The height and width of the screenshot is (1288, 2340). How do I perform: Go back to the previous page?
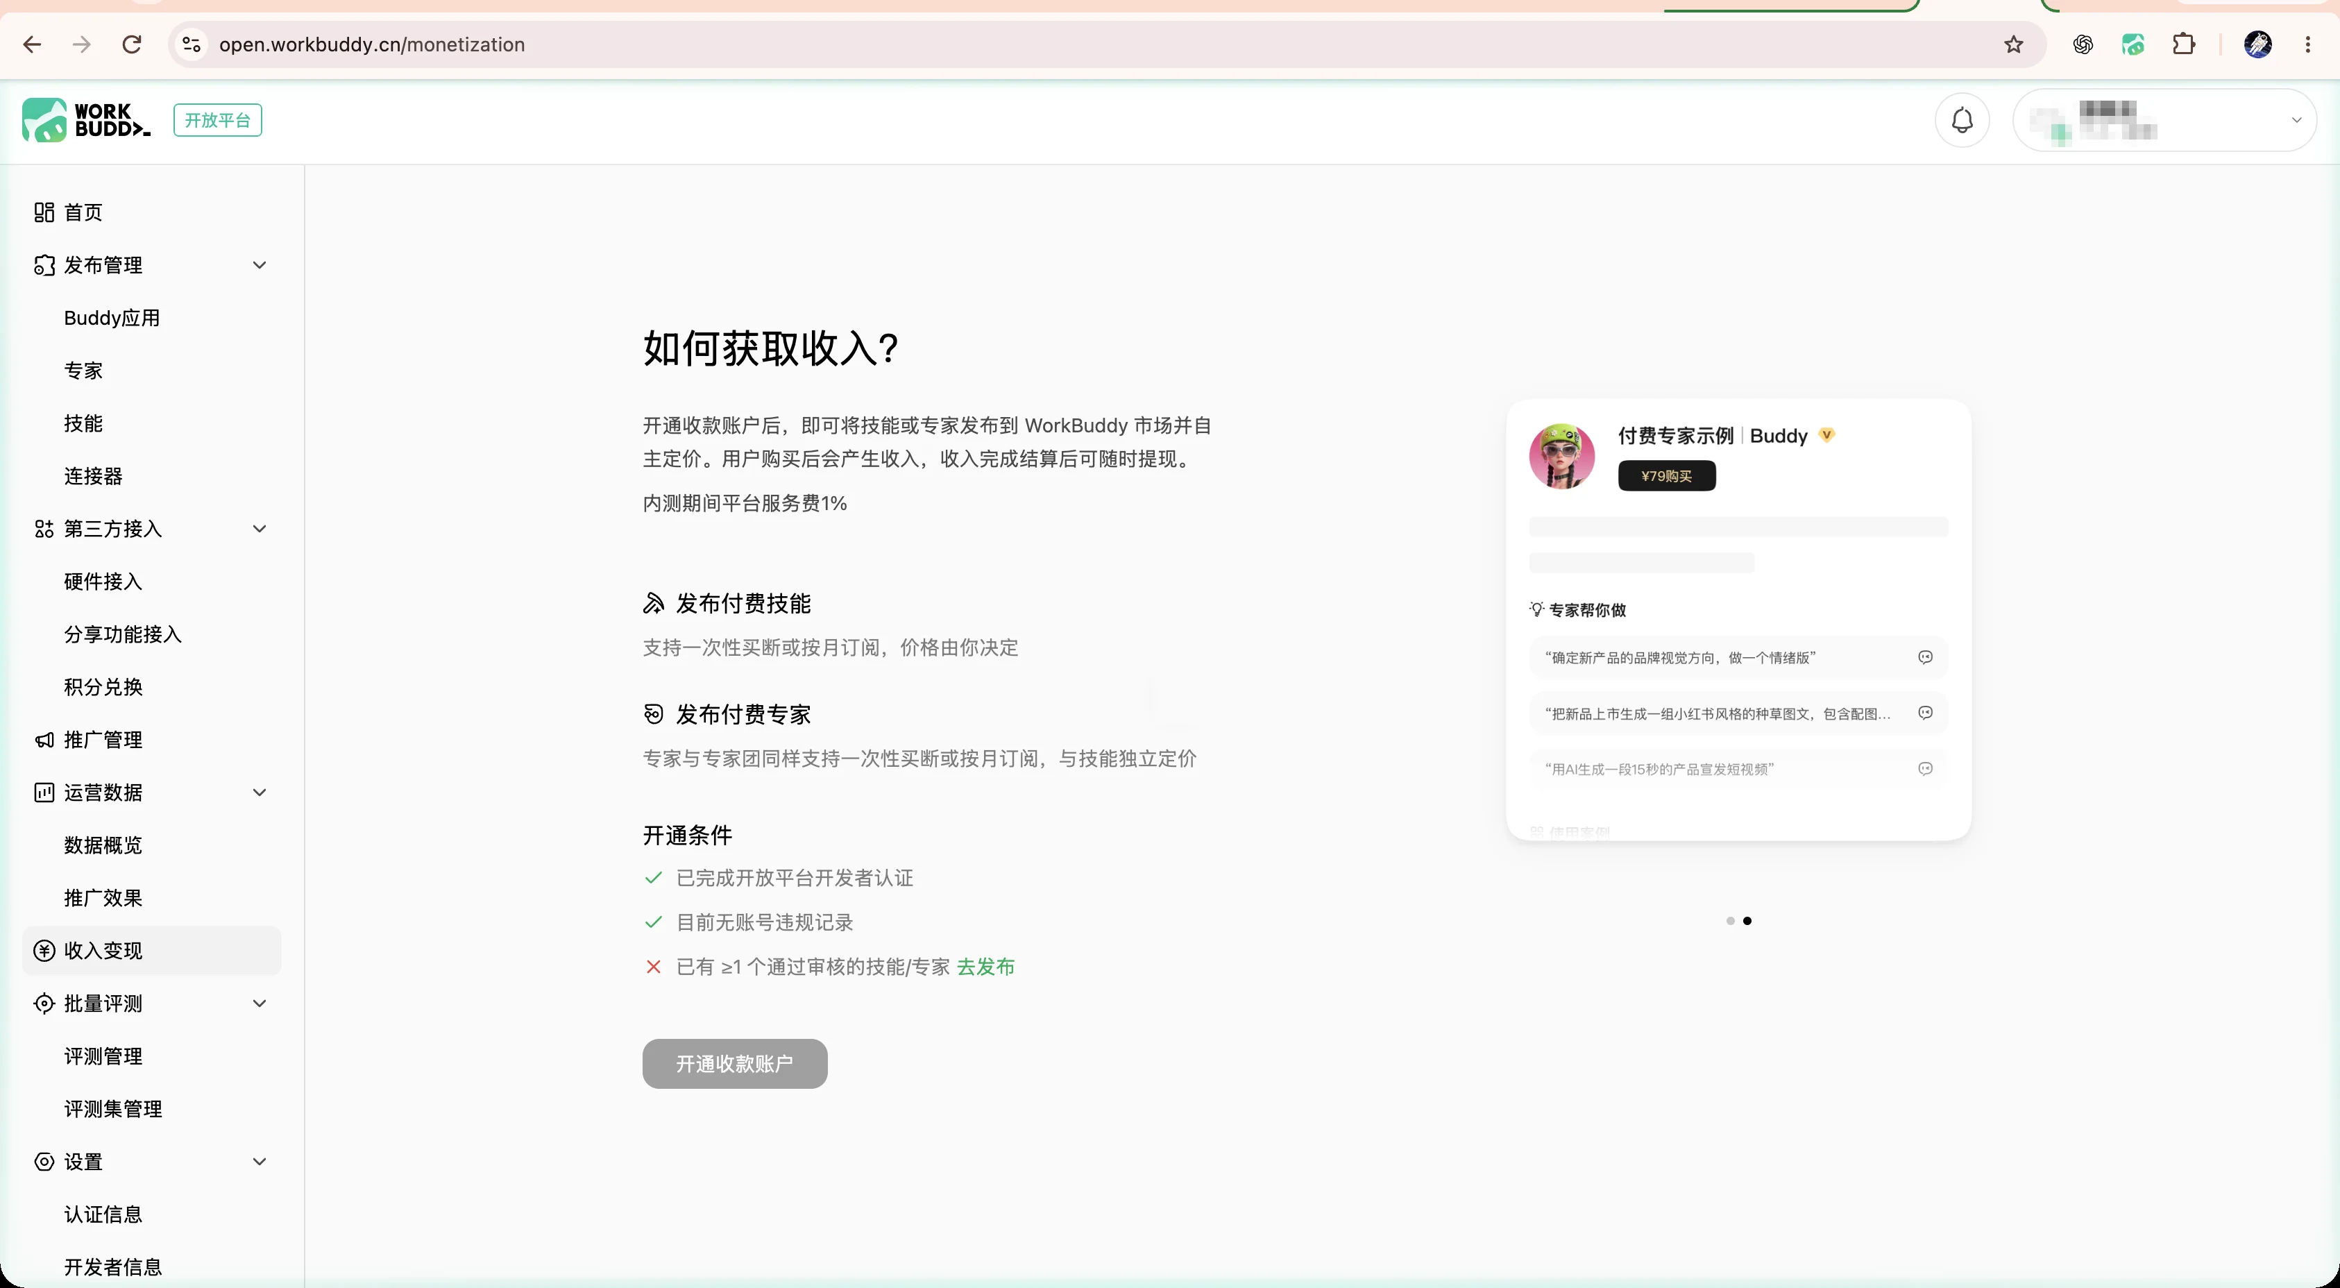32,44
